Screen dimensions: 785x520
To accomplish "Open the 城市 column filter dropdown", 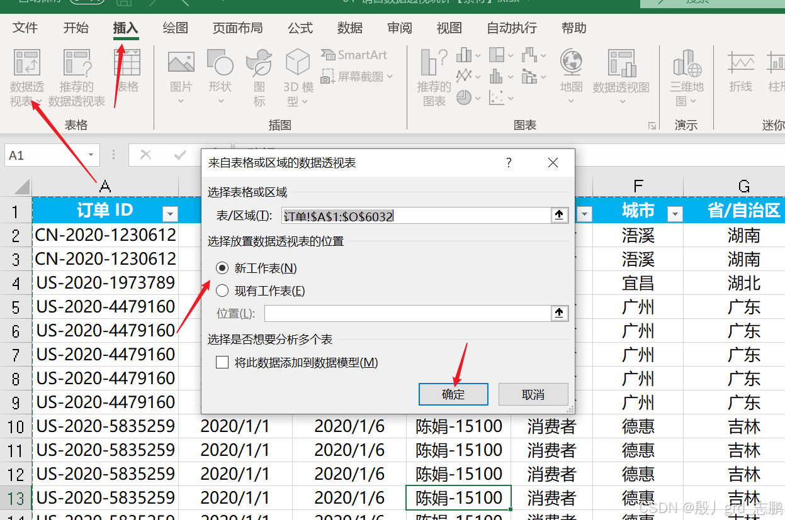I will [675, 214].
